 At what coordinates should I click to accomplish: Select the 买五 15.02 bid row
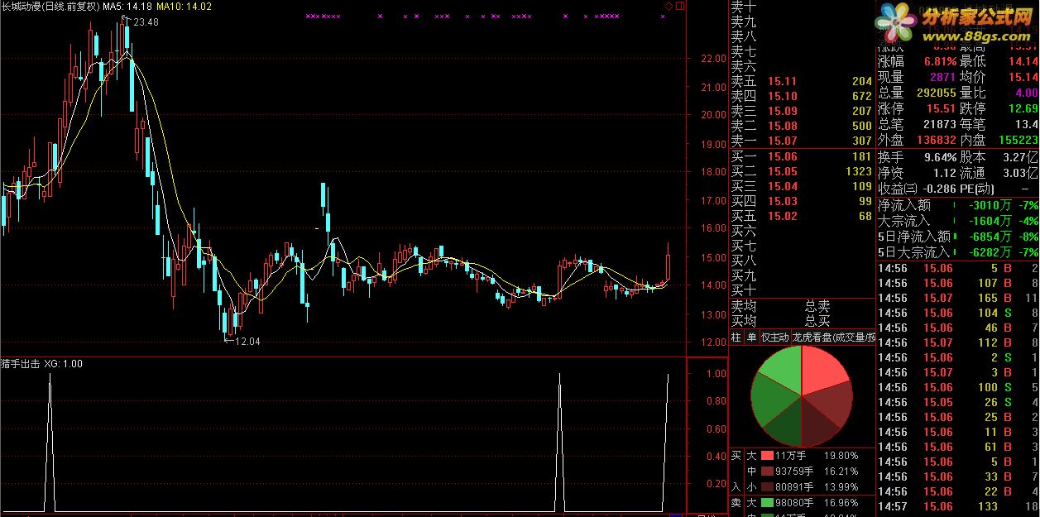[x=802, y=216]
